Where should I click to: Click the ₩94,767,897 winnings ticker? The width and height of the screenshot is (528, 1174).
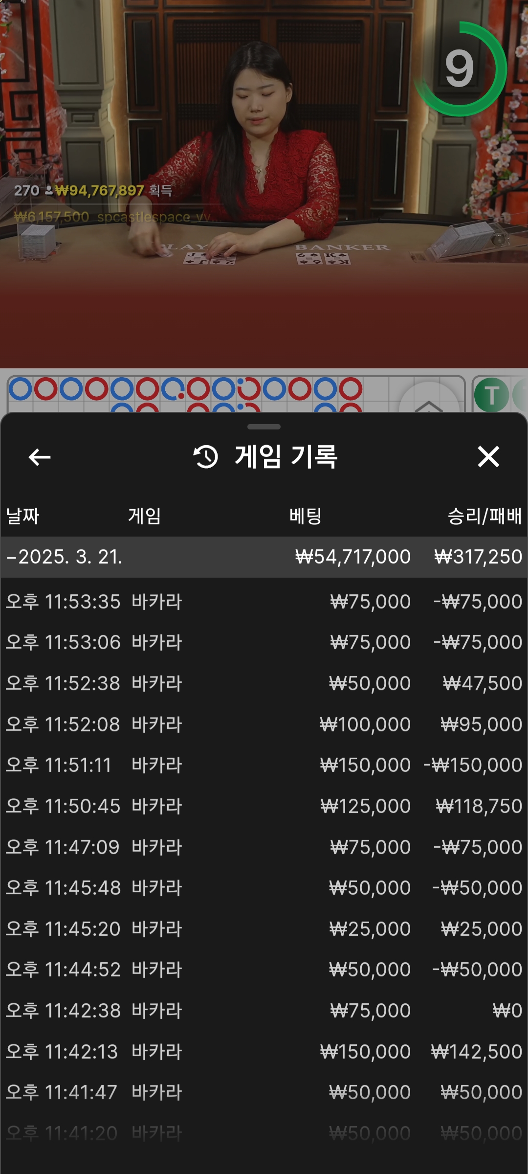(100, 190)
